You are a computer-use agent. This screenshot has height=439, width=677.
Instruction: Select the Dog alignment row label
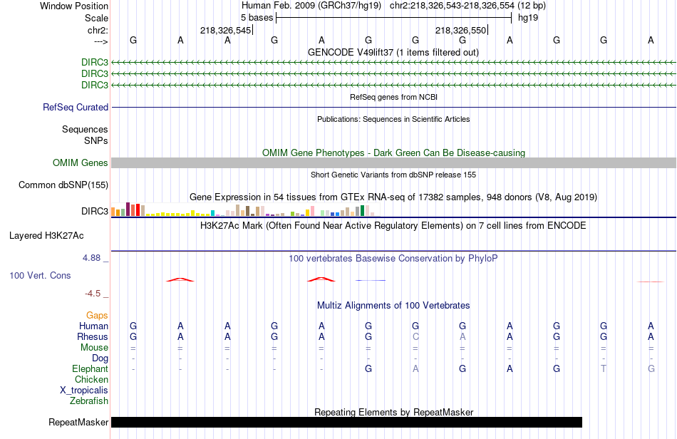pos(100,358)
